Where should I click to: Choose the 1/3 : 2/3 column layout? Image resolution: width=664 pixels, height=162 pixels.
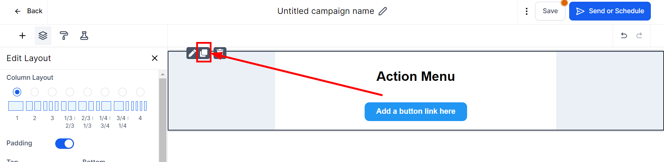tap(70, 92)
